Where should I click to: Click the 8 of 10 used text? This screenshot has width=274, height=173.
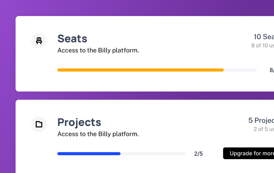coord(262,45)
